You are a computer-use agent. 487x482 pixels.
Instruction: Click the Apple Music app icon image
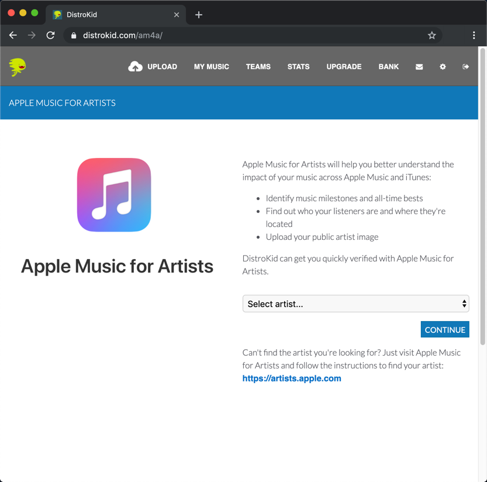[x=114, y=195]
